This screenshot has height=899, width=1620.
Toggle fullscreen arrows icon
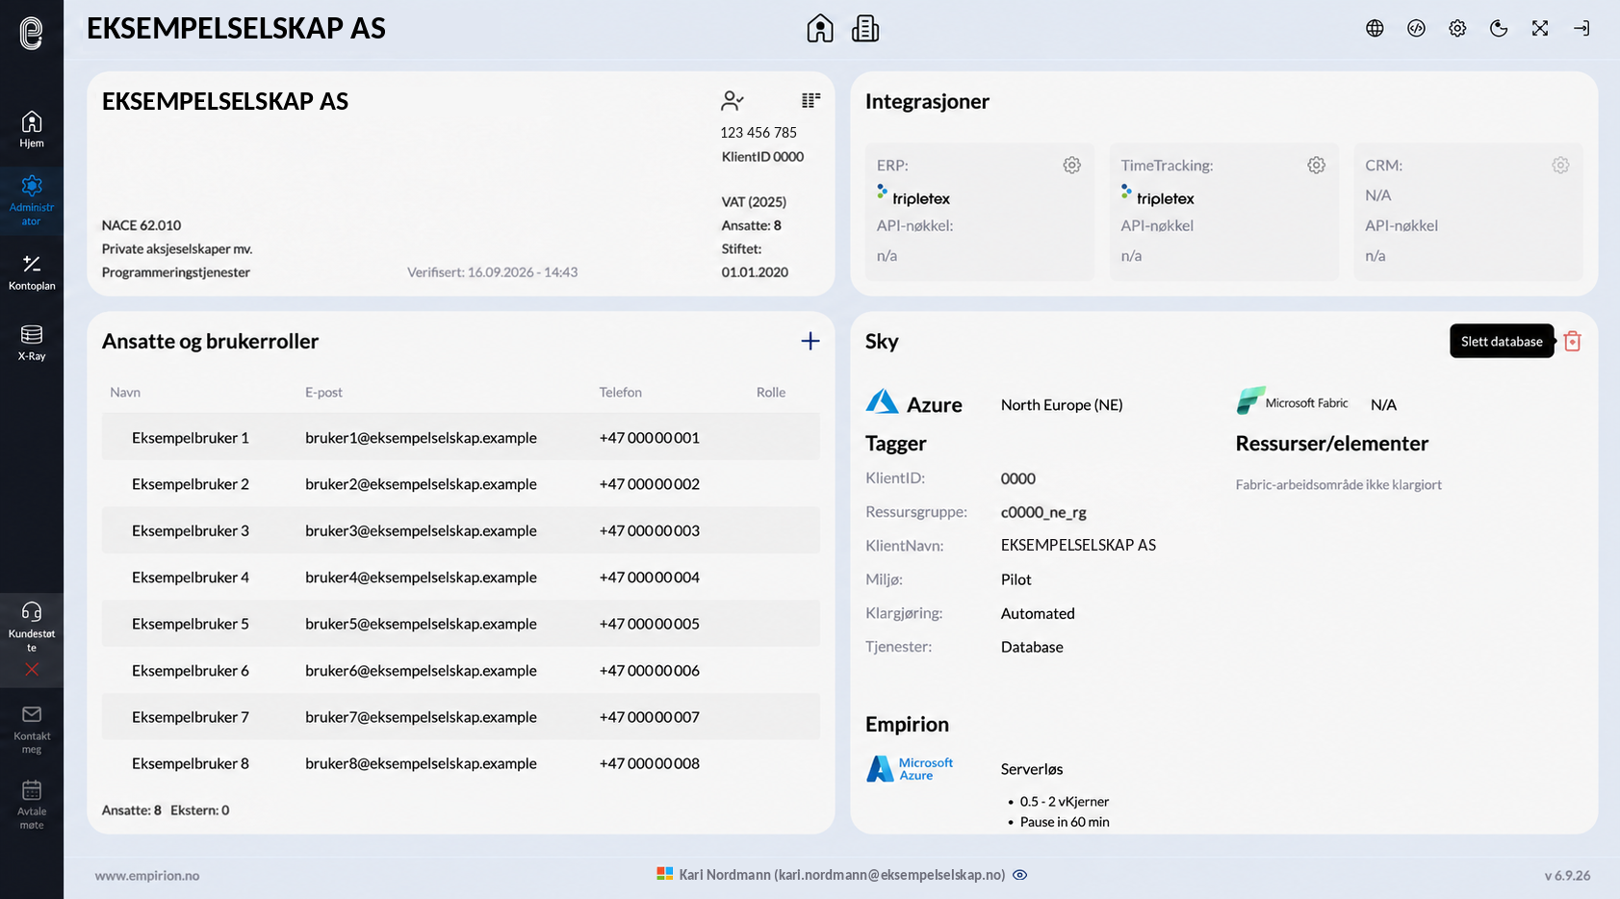pos(1540,28)
